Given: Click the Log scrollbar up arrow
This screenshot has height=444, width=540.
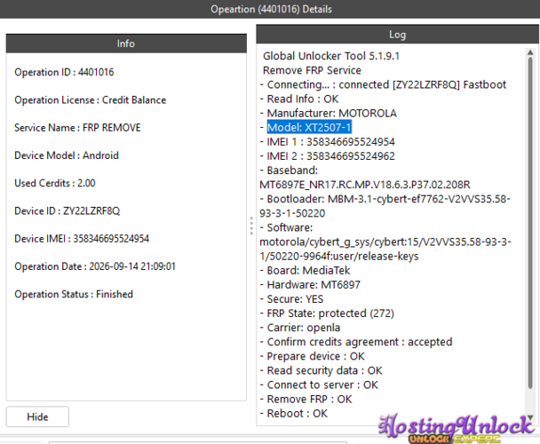Looking at the screenshot, I should coord(530,52).
